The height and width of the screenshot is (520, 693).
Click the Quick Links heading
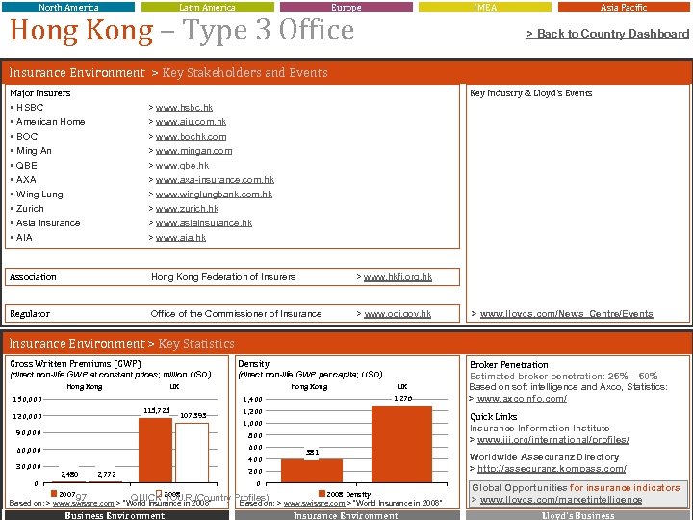click(x=493, y=417)
